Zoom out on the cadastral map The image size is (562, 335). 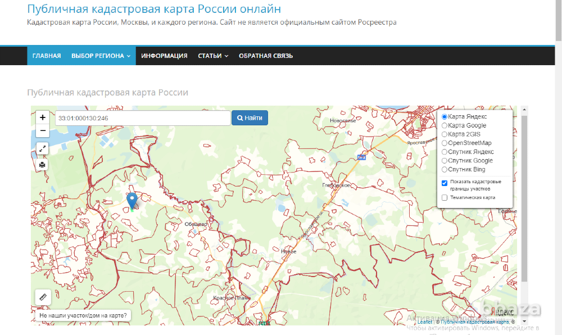(43, 131)
